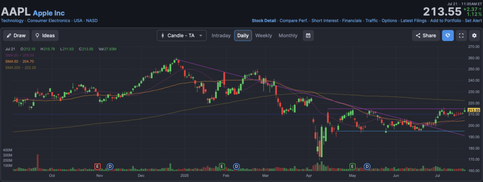483x182 pixels.
Task: Click the Vol 27.93M readout
Action: coord(108,49)
